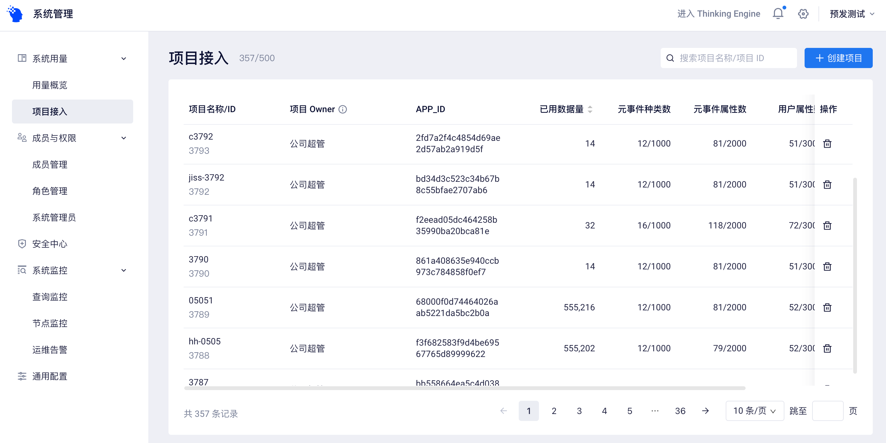Click trash icon for project 05051

(827, 307)
